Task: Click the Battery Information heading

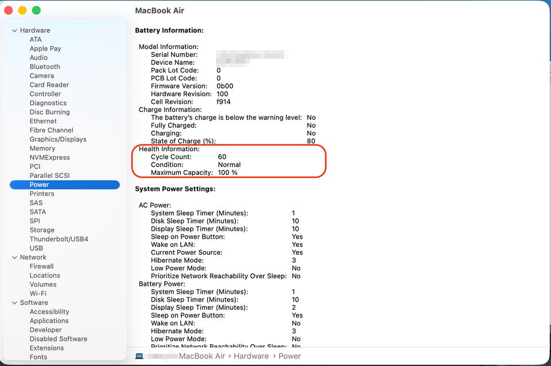Action: point(169,30)
